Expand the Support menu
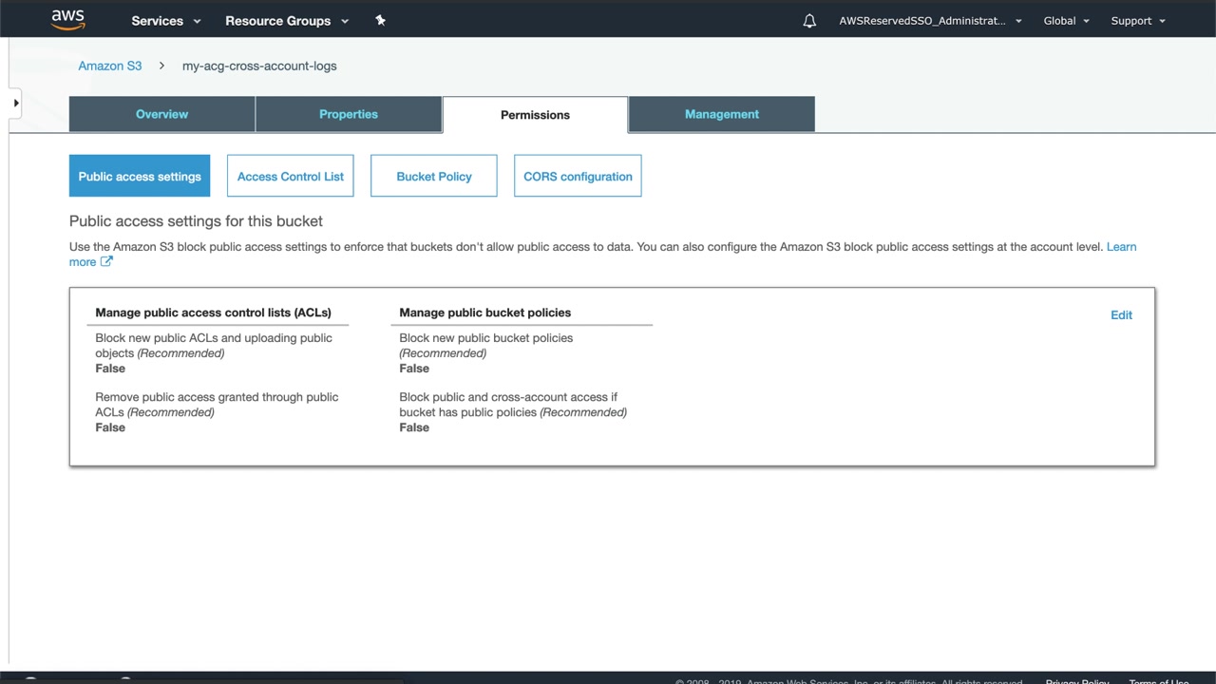This screenshot has height=684, width=1216. coord(1138,21)
